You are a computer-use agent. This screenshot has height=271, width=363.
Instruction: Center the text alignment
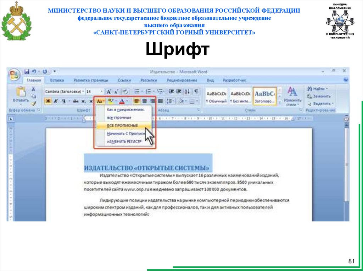pos(145,101)
